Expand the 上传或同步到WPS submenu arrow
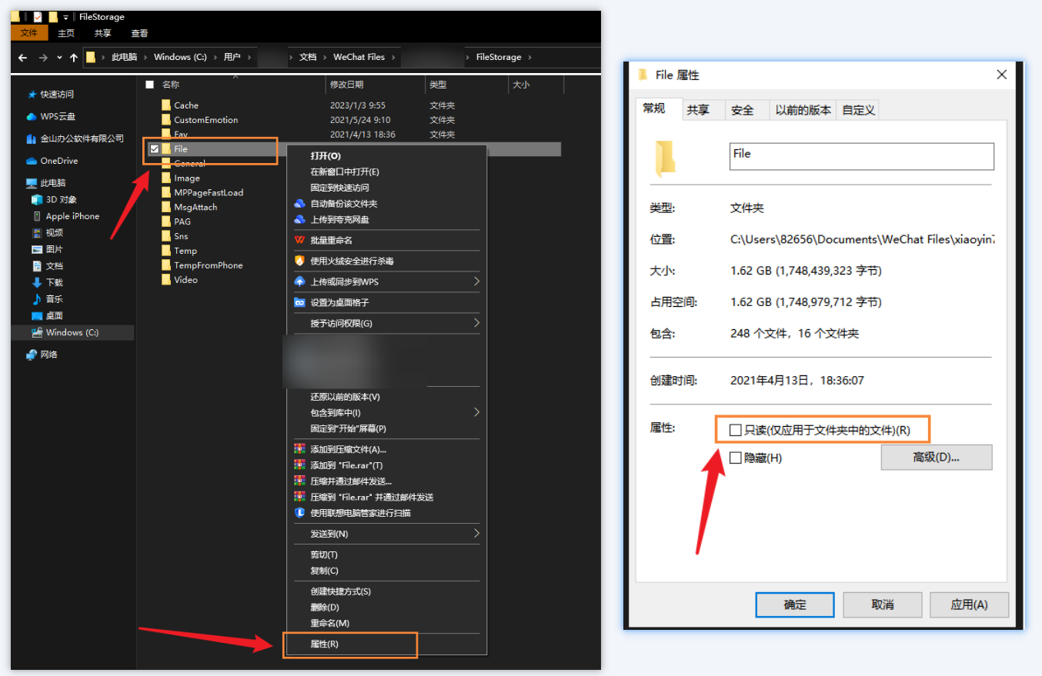 [x=477, y=282]
